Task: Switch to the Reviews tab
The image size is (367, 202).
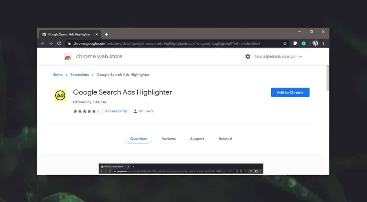Action: (169, 139)
